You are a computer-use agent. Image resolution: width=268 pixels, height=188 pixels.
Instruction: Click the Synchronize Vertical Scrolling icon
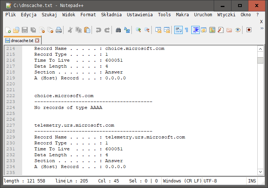[x=158, y=30]
